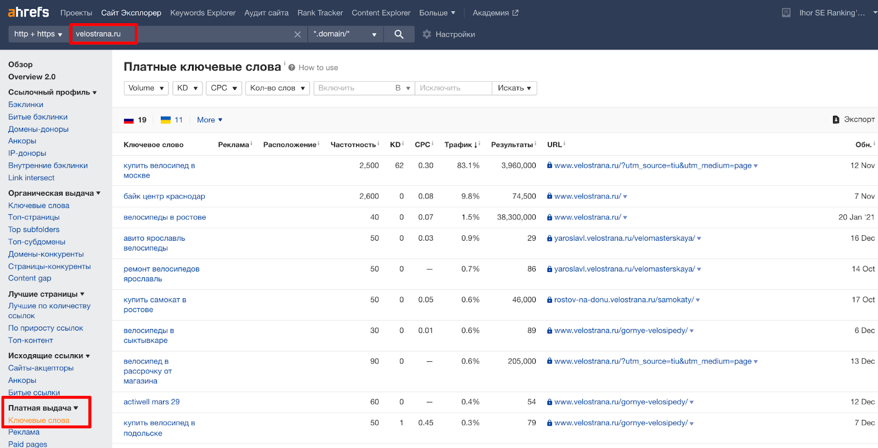Image resolution: width=878 pixels, height=448 pixels.
Task: Expand the More countries dropdown
Action: tap(210, 120)
